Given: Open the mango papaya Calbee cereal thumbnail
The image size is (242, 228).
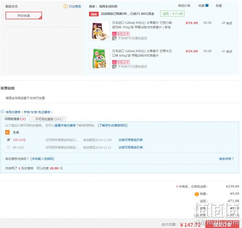Looking at the screenshot, I should pos(99,59).
